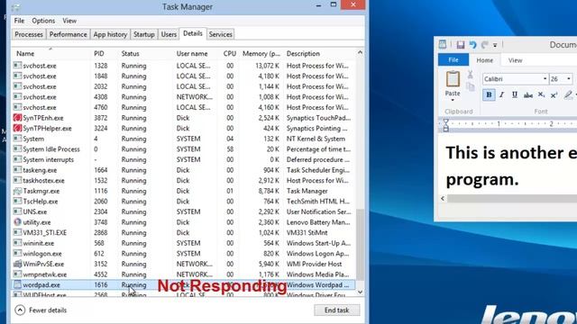Switch to the Users tab
577x324 pixels.
169,34
